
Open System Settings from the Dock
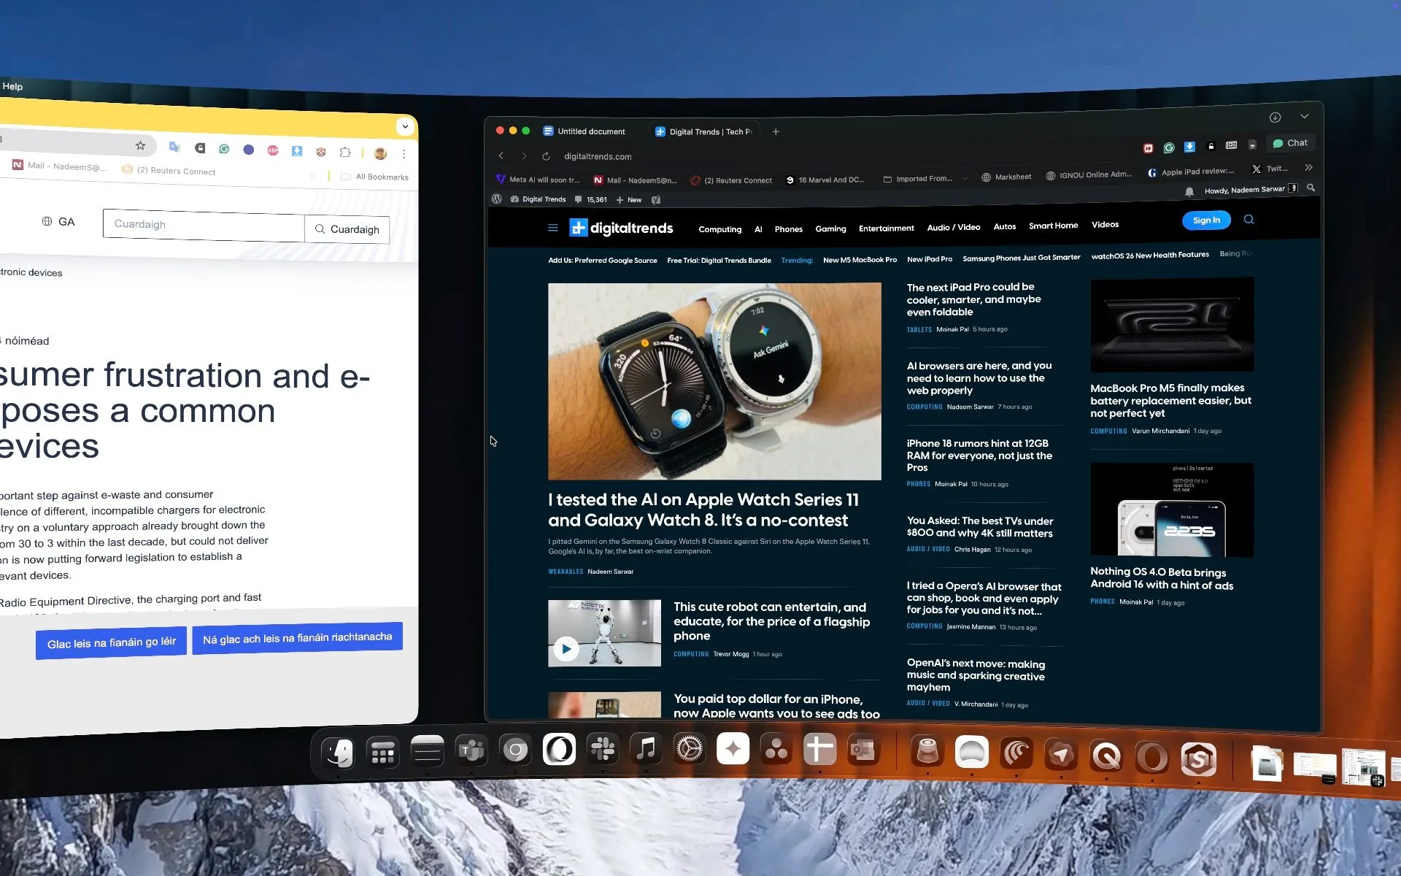tap(690, 748)
